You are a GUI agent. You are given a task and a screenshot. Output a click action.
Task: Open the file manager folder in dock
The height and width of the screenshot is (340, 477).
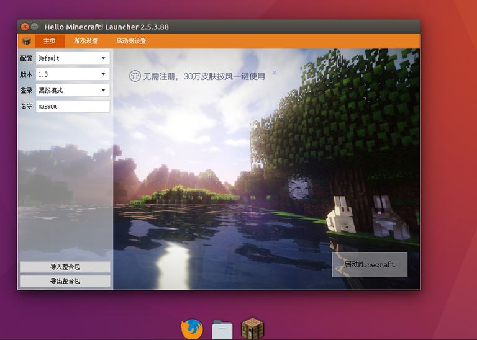point(222,329)
